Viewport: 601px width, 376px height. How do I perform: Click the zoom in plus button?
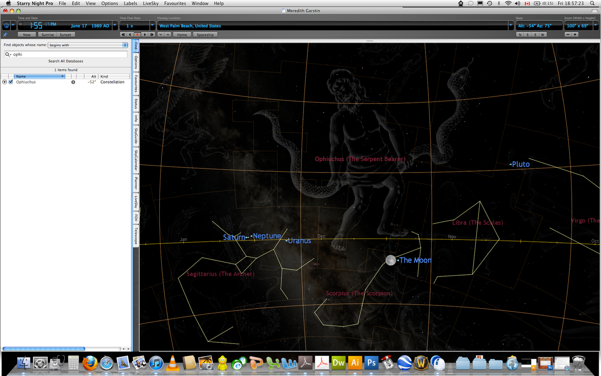[575, 35]
